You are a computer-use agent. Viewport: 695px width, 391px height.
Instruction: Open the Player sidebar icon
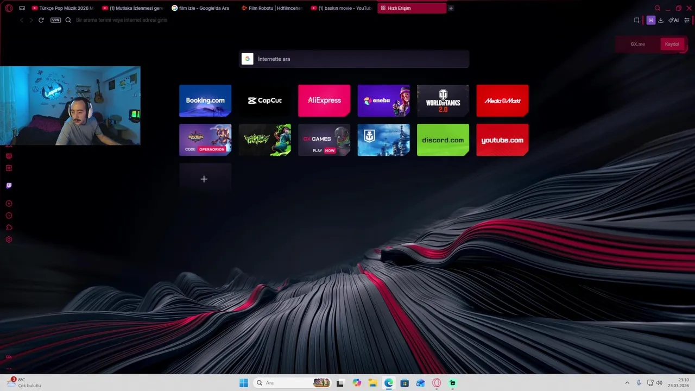tap(9, 204)
